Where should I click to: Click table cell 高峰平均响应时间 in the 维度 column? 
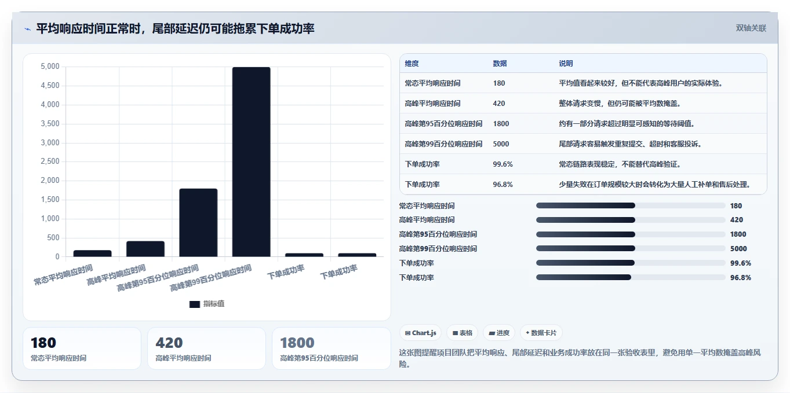click(432, 104)
